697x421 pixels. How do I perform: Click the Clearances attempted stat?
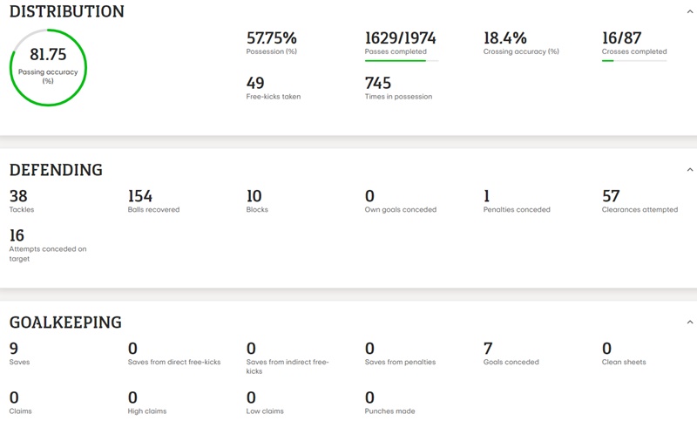(639, 202)
